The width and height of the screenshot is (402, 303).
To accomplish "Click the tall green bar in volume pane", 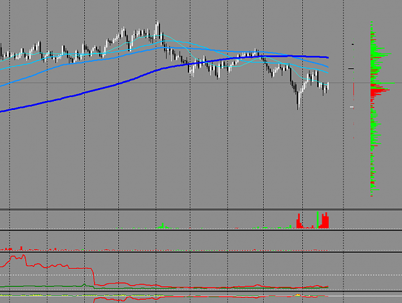I will (x=318, y=220).
